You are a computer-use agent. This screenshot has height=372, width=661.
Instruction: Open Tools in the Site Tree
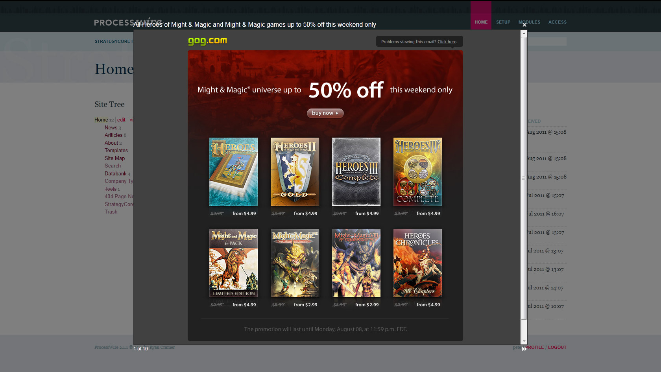coord(111,189)
